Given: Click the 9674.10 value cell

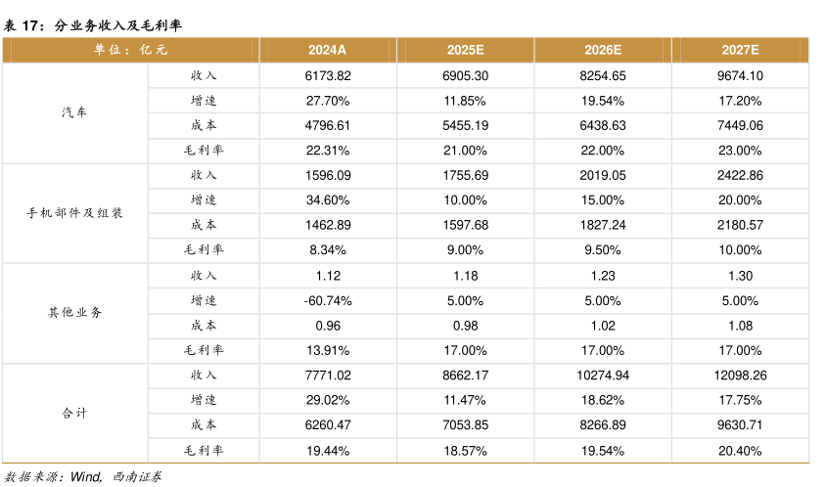Looking at the screenshot, I should coord(741,75).
